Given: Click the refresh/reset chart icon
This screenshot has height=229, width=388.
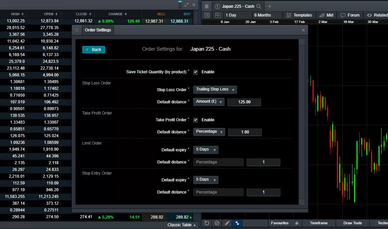Looking at the screenshot, I should point(206,223).
